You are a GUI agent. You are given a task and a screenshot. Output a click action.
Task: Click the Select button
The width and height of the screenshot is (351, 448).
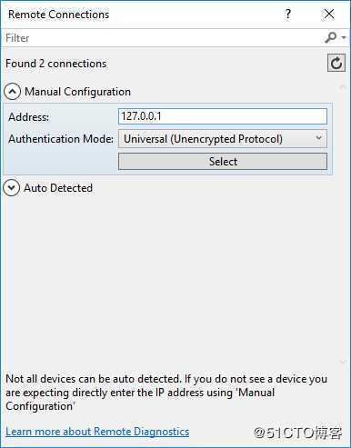(x=223, y=161)
